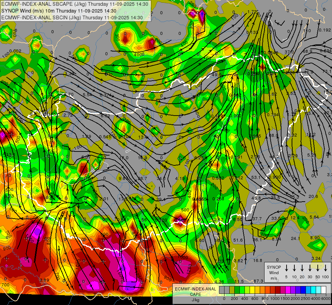
Task: Click the 53.1 value on map
Action: 256,177
